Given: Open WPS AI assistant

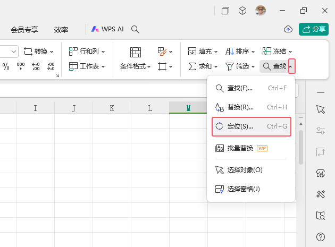Looking at the screenshot, I should 107,29.
